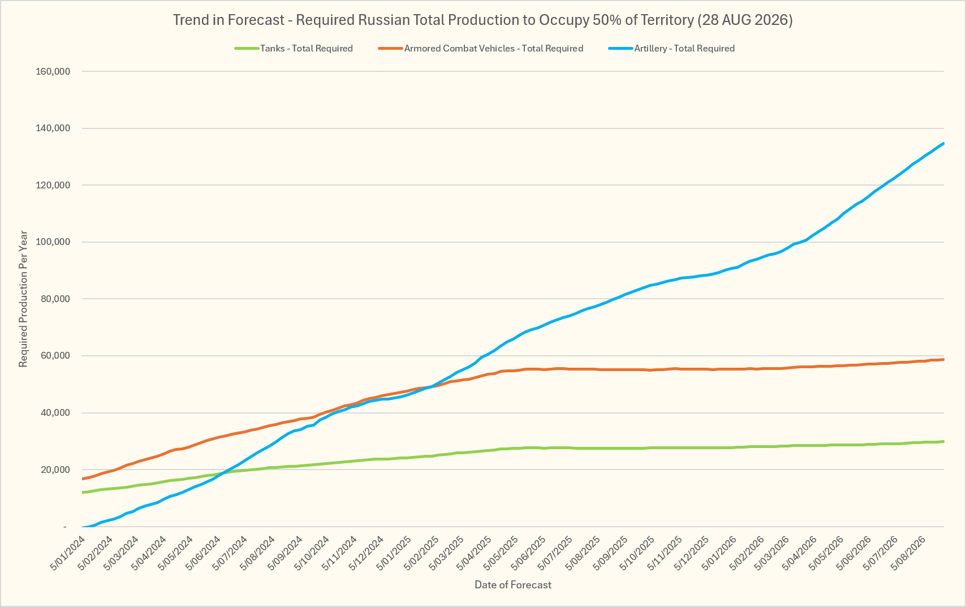Click the blue Artillery legend line swatch
Screen dimensions: 966x607
click(x=620, y=49)
